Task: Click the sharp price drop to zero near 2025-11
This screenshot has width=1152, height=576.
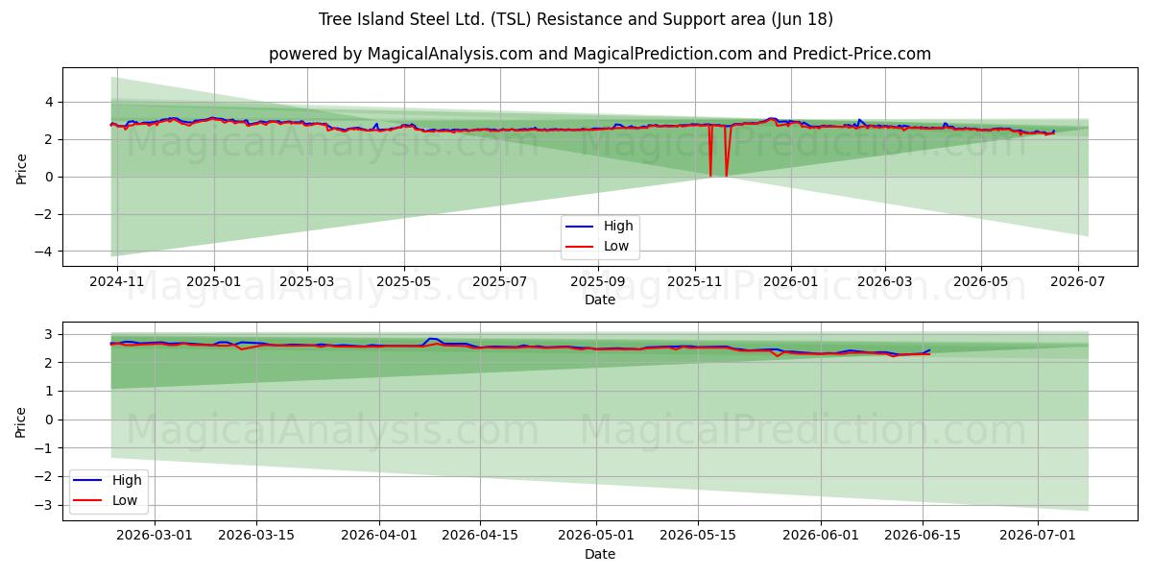Action: click(x=717, y=152)
